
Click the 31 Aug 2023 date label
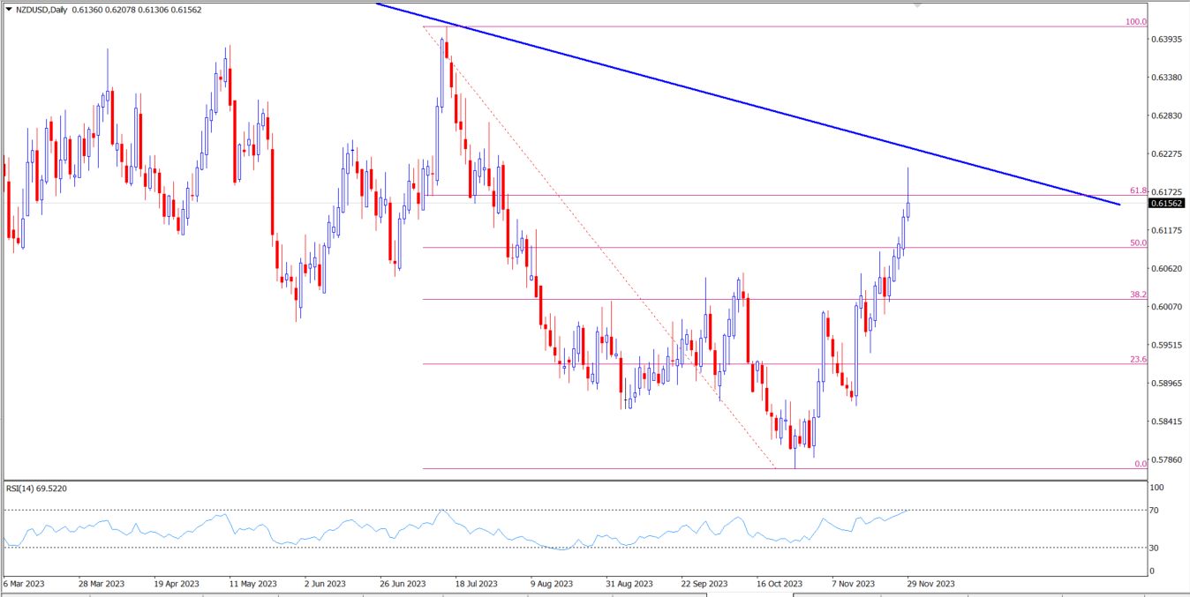[629, 584]
